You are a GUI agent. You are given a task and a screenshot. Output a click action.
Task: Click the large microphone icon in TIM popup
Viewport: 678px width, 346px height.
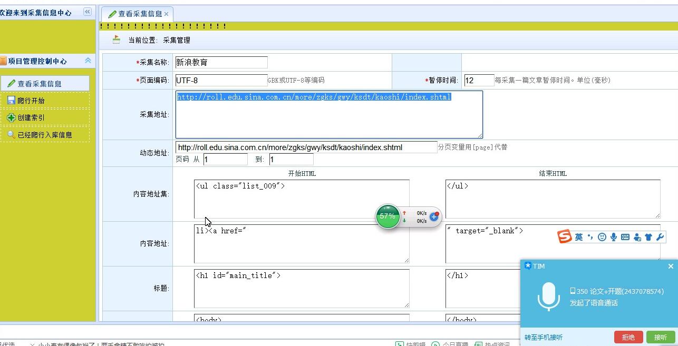coord(548,296)
